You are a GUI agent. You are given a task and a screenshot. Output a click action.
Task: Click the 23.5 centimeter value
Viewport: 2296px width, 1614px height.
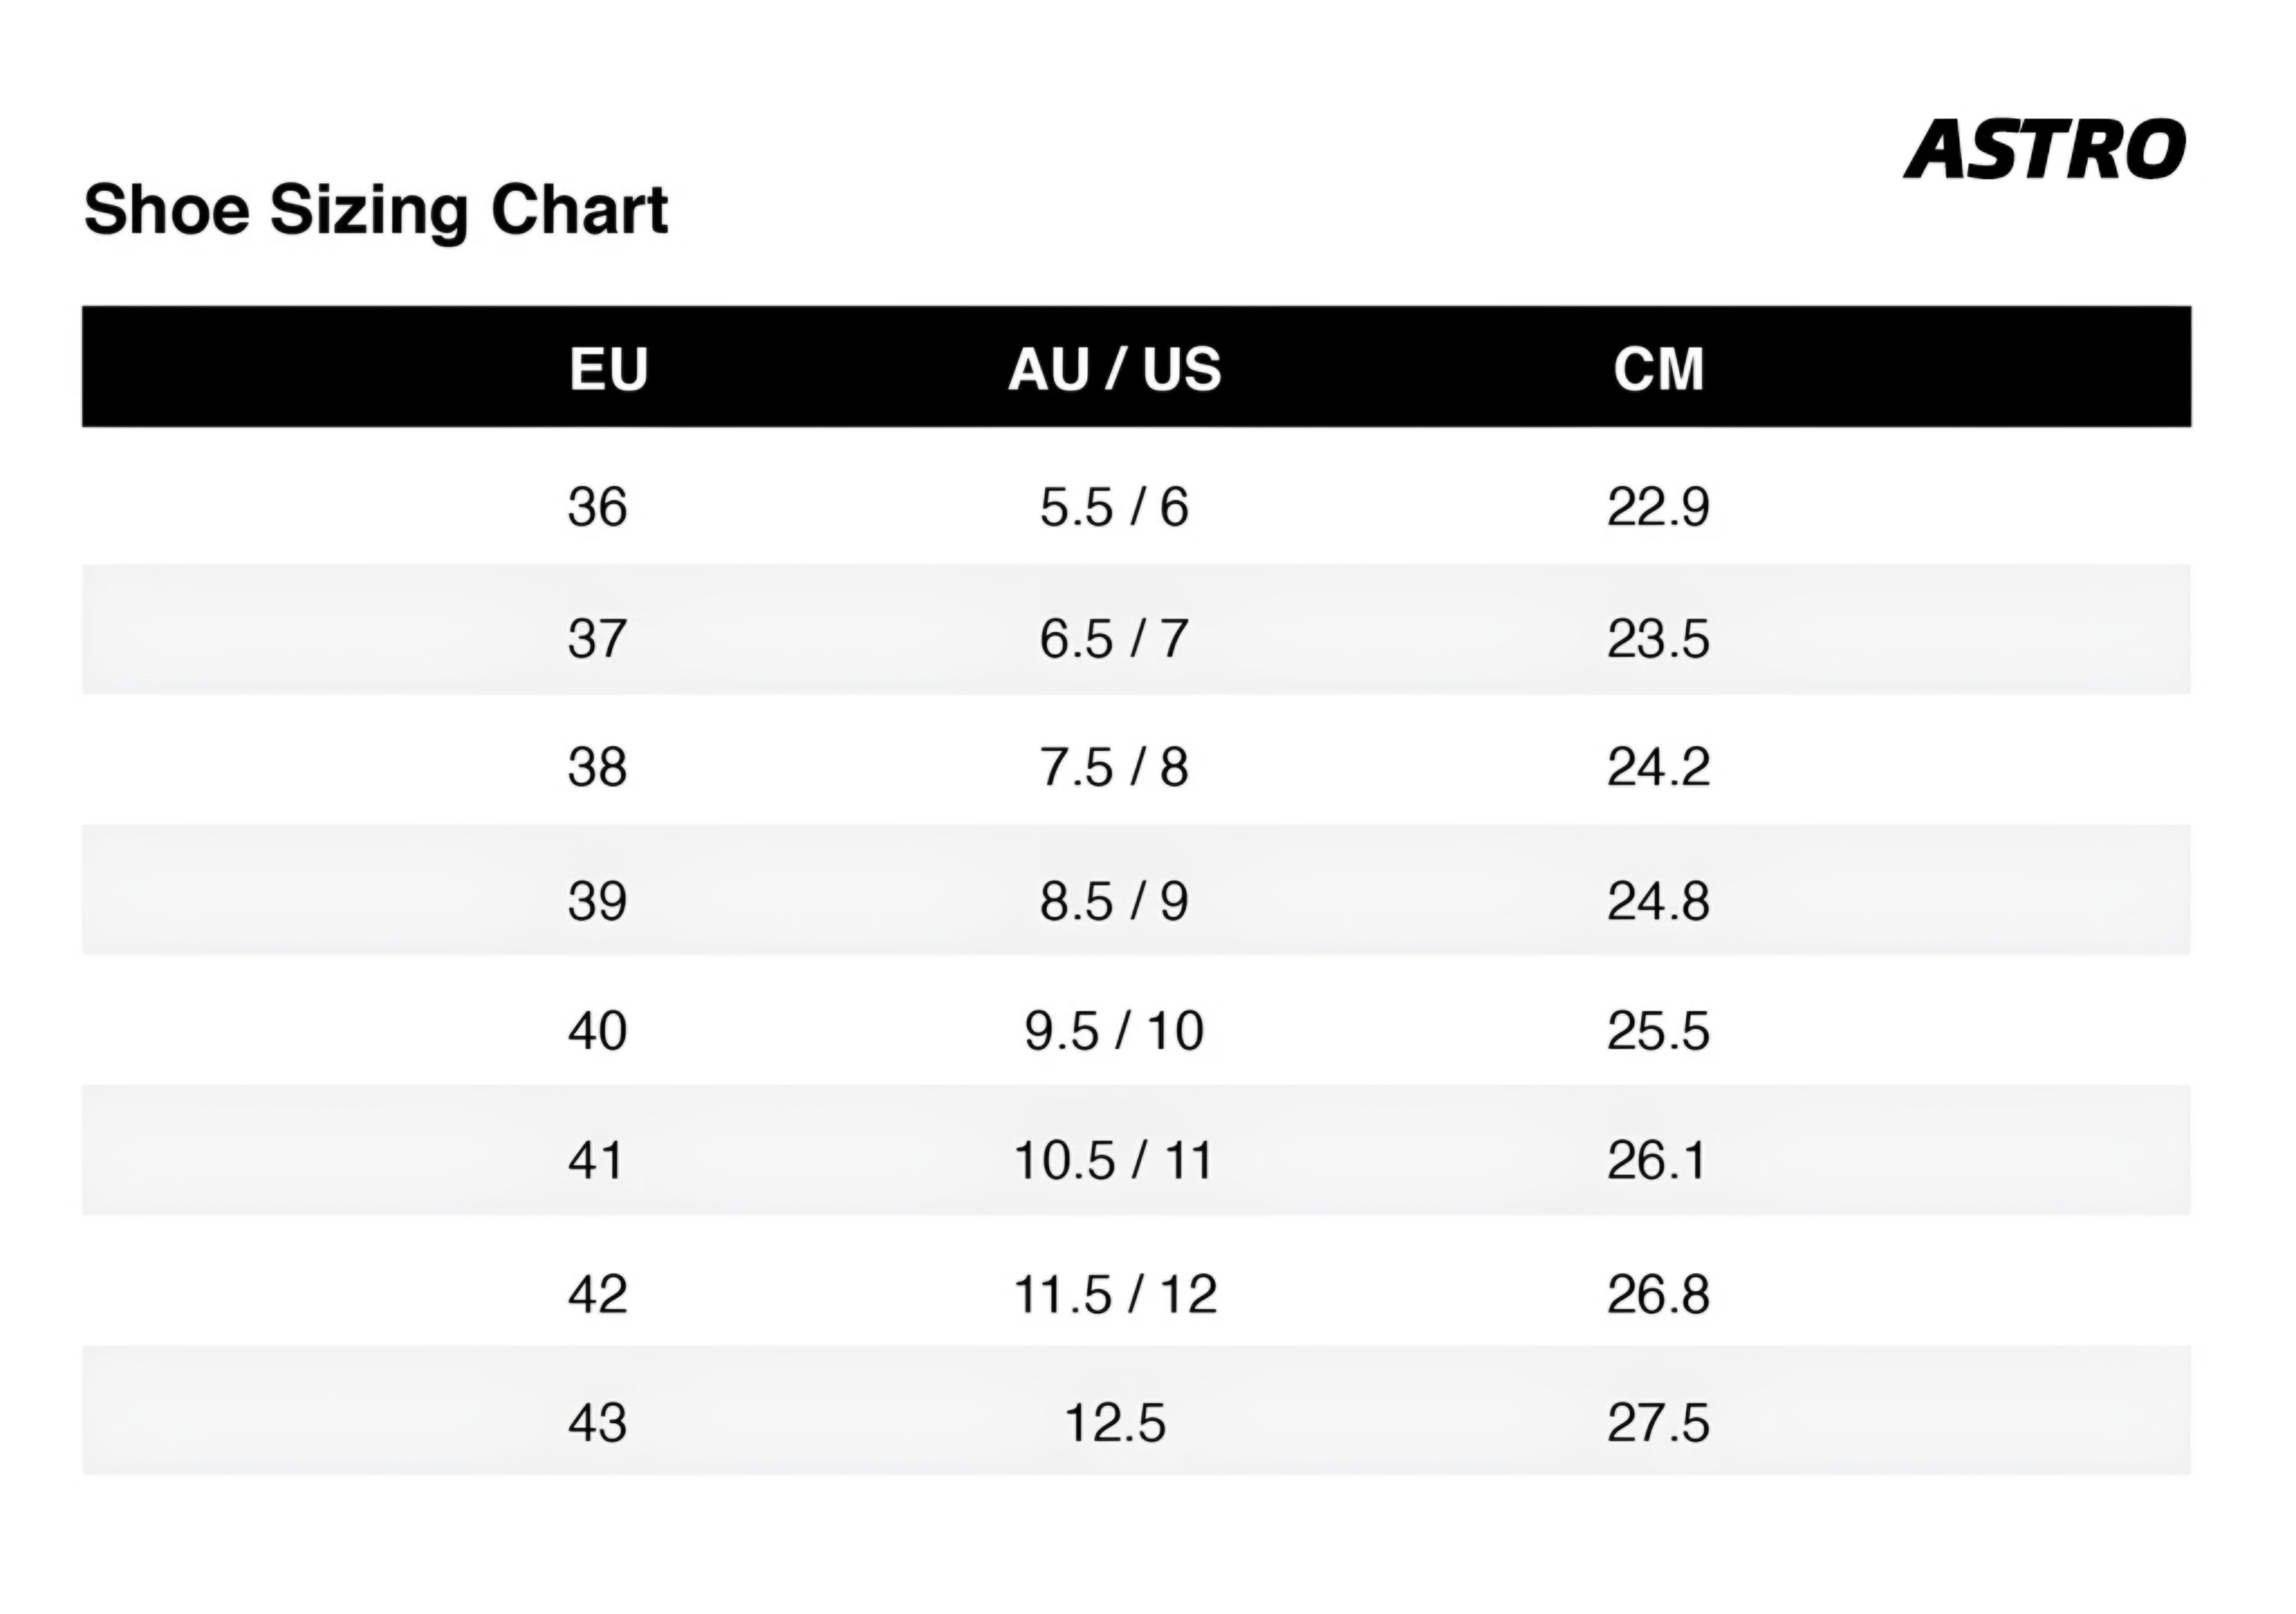pyautogui.click(x=1658, y=638)
